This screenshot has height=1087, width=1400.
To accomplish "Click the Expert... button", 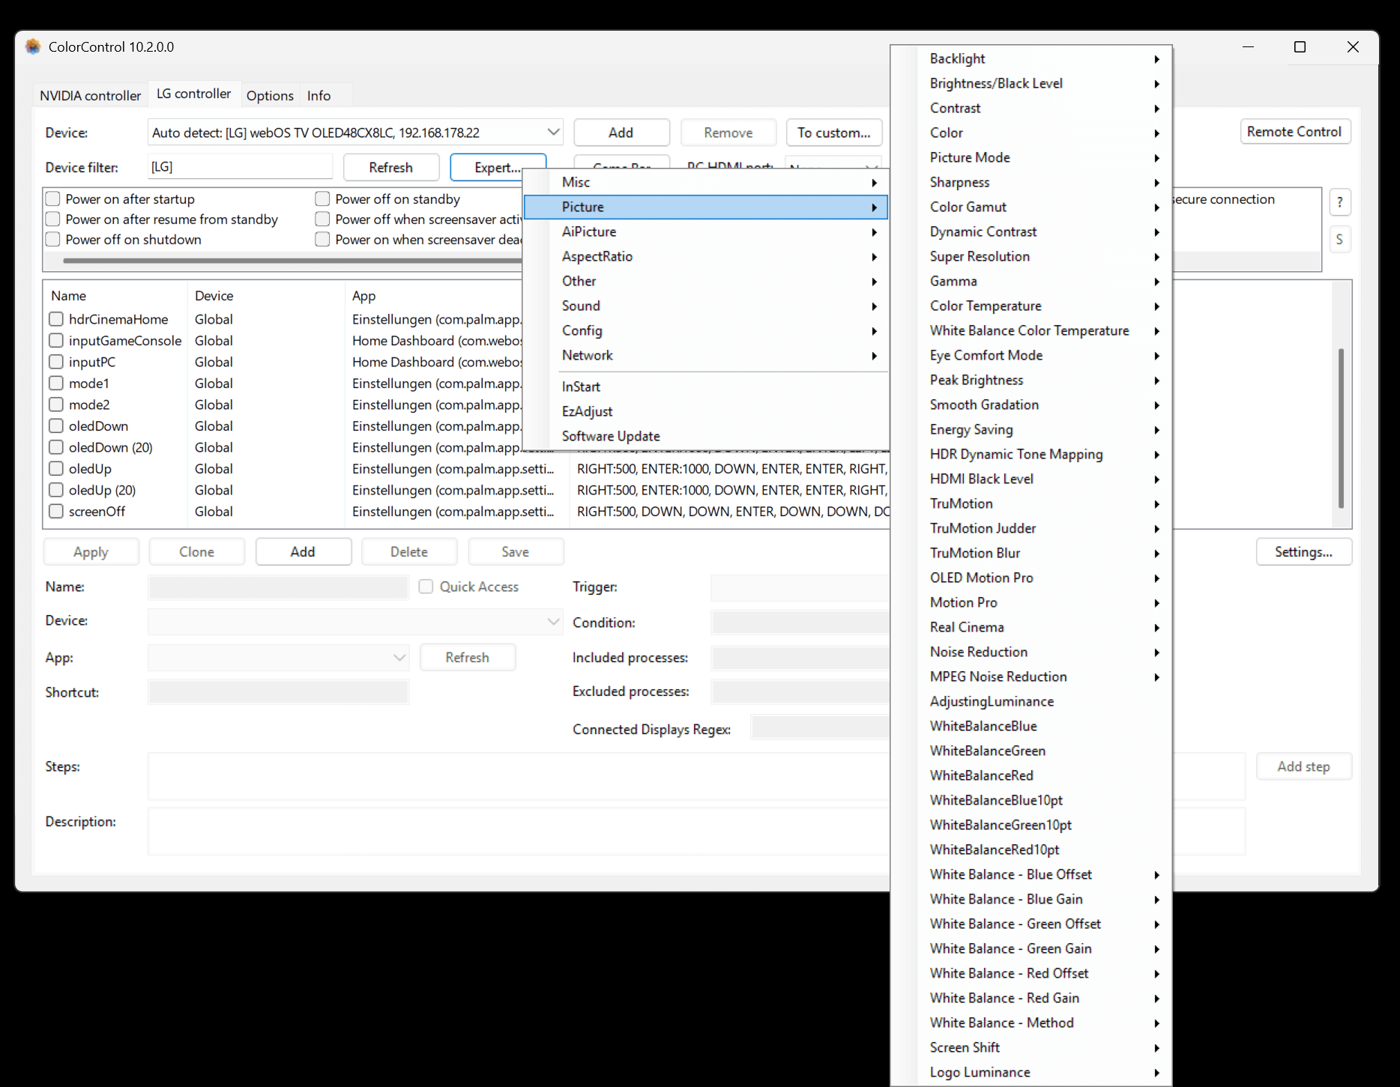I will (498, 168).
